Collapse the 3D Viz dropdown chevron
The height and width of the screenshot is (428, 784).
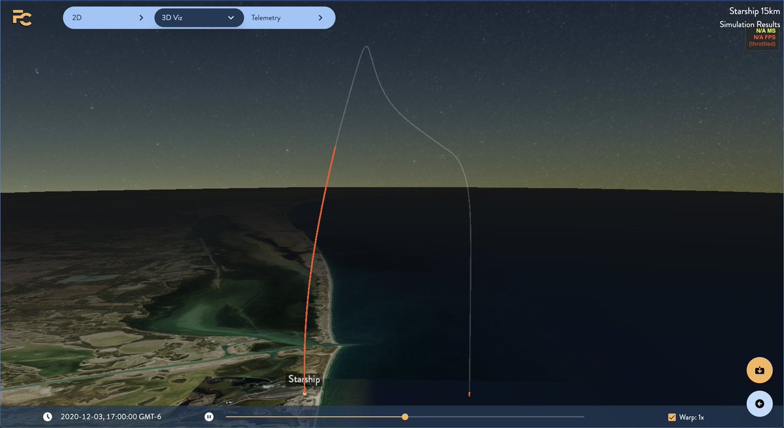[231, 18]
